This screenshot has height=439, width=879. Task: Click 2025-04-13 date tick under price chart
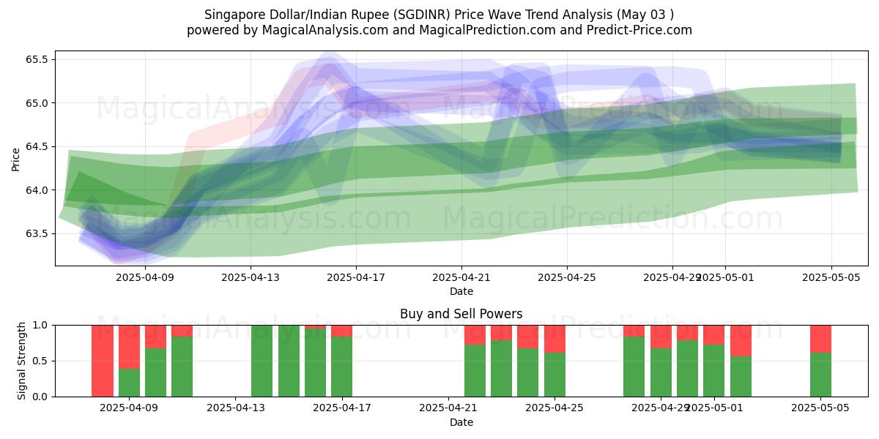point(251,277)
